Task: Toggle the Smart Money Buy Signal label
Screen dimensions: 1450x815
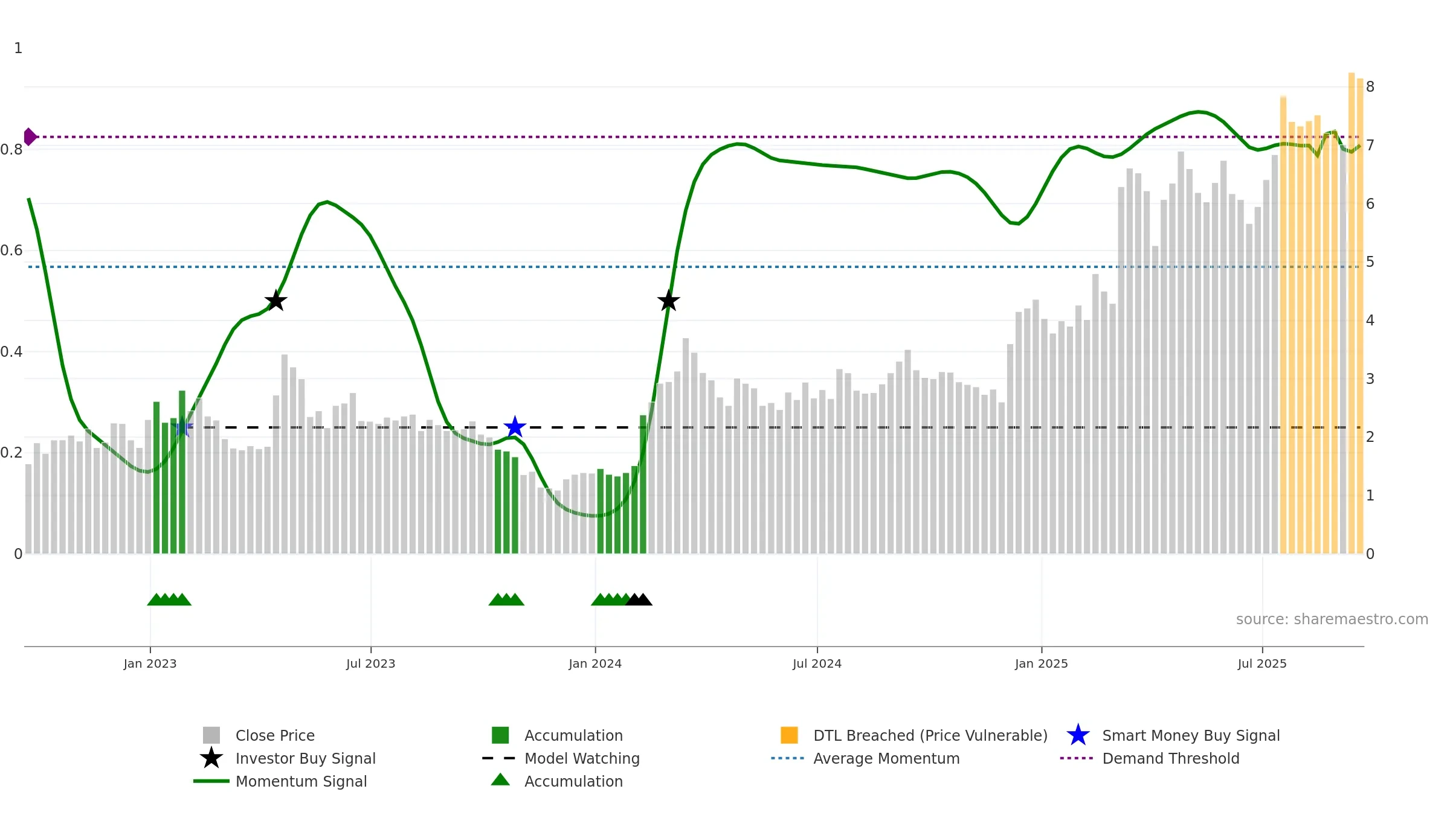Action: pyautogui.click(x=1190, y=735)
